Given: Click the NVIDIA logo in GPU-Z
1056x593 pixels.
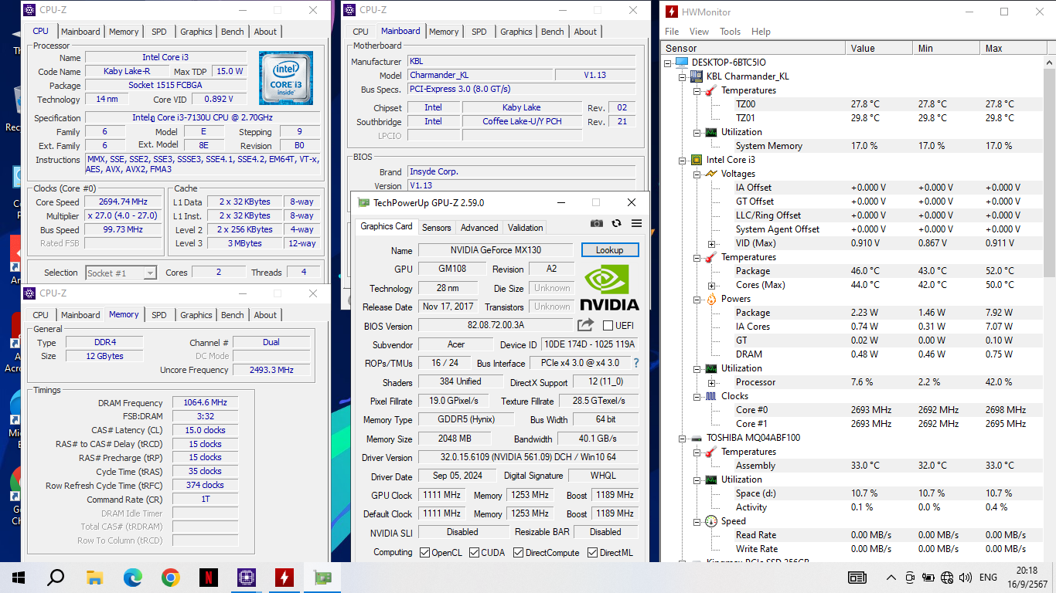Looking at the screenshot, I should point(609,288).
